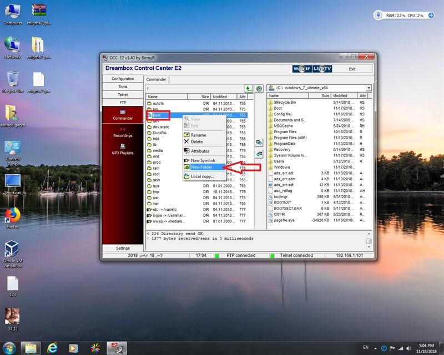Viewport: 444px width, 355px height.
Task: Open the Telnet section
Action: tap(123, 94)
